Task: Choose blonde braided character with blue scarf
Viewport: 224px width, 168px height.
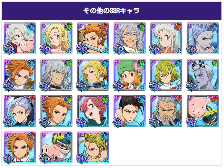Action: coord(93,75)
